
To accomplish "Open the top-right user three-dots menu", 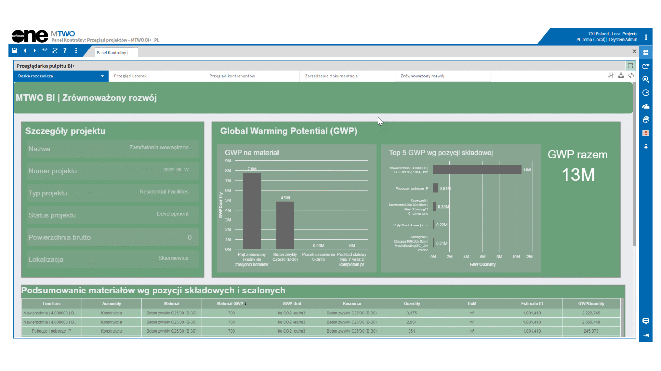I will (646, 37).
